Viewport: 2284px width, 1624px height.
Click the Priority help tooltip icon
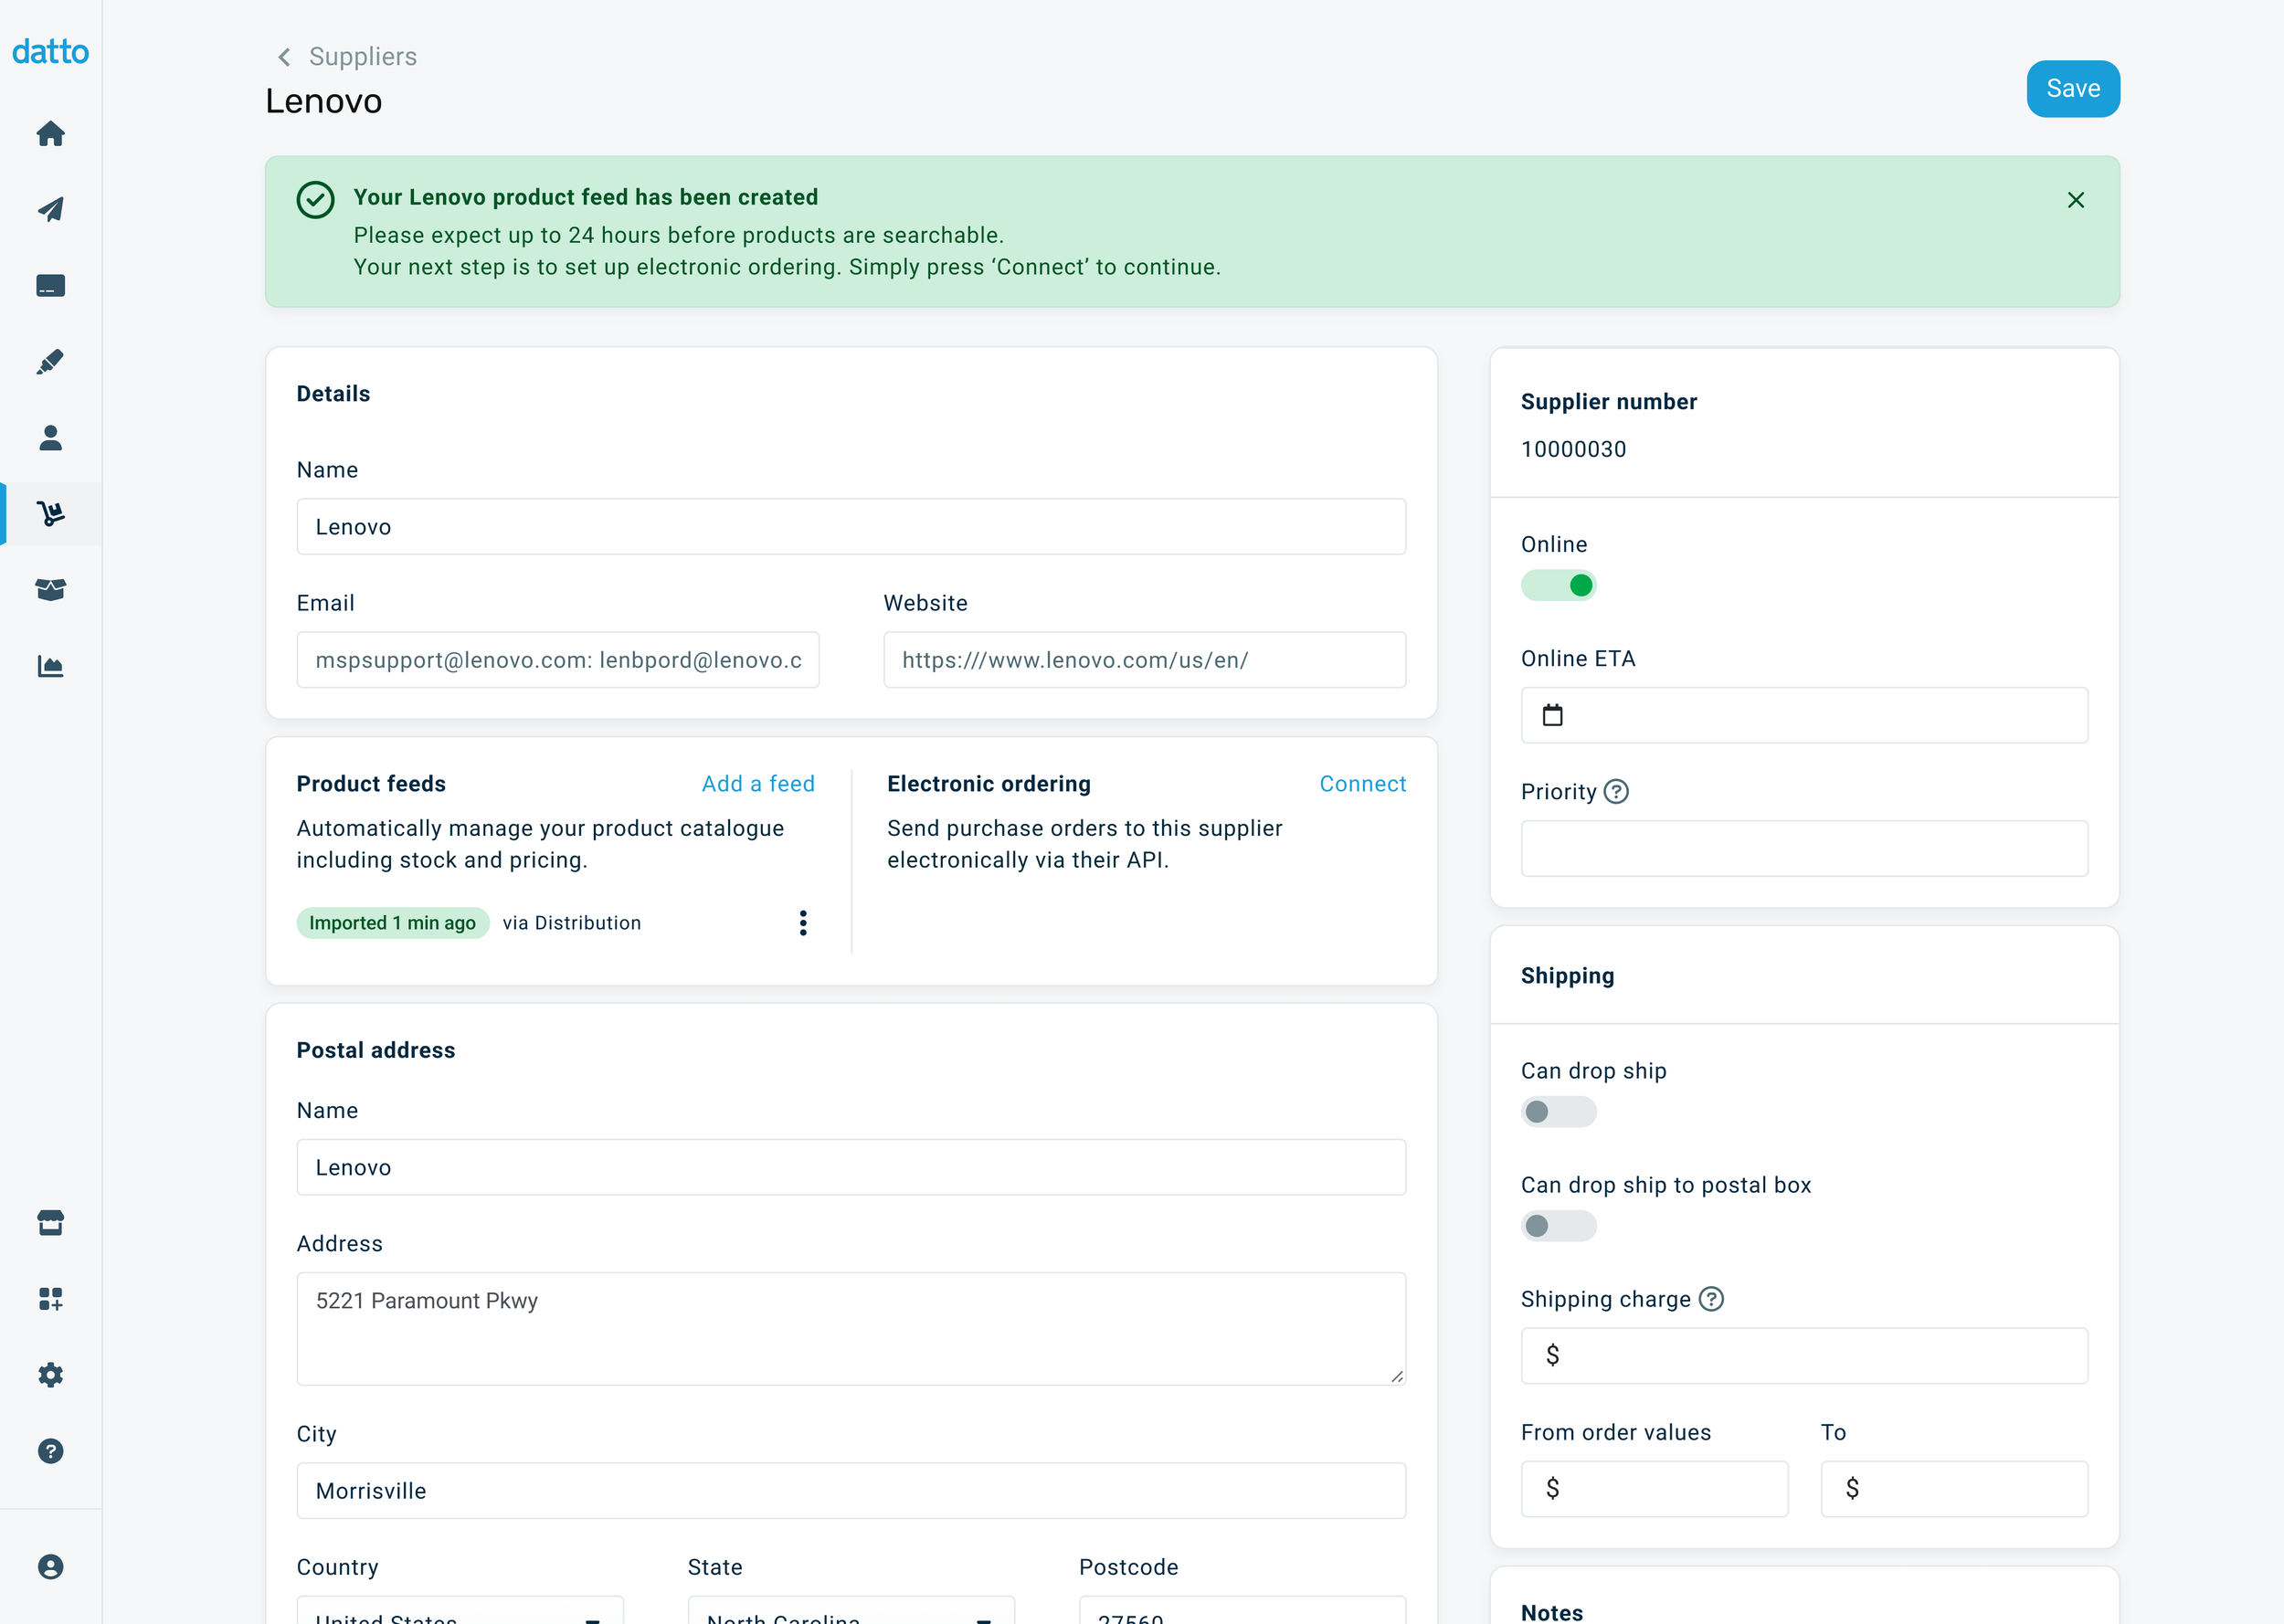(x=1616, y=792)
